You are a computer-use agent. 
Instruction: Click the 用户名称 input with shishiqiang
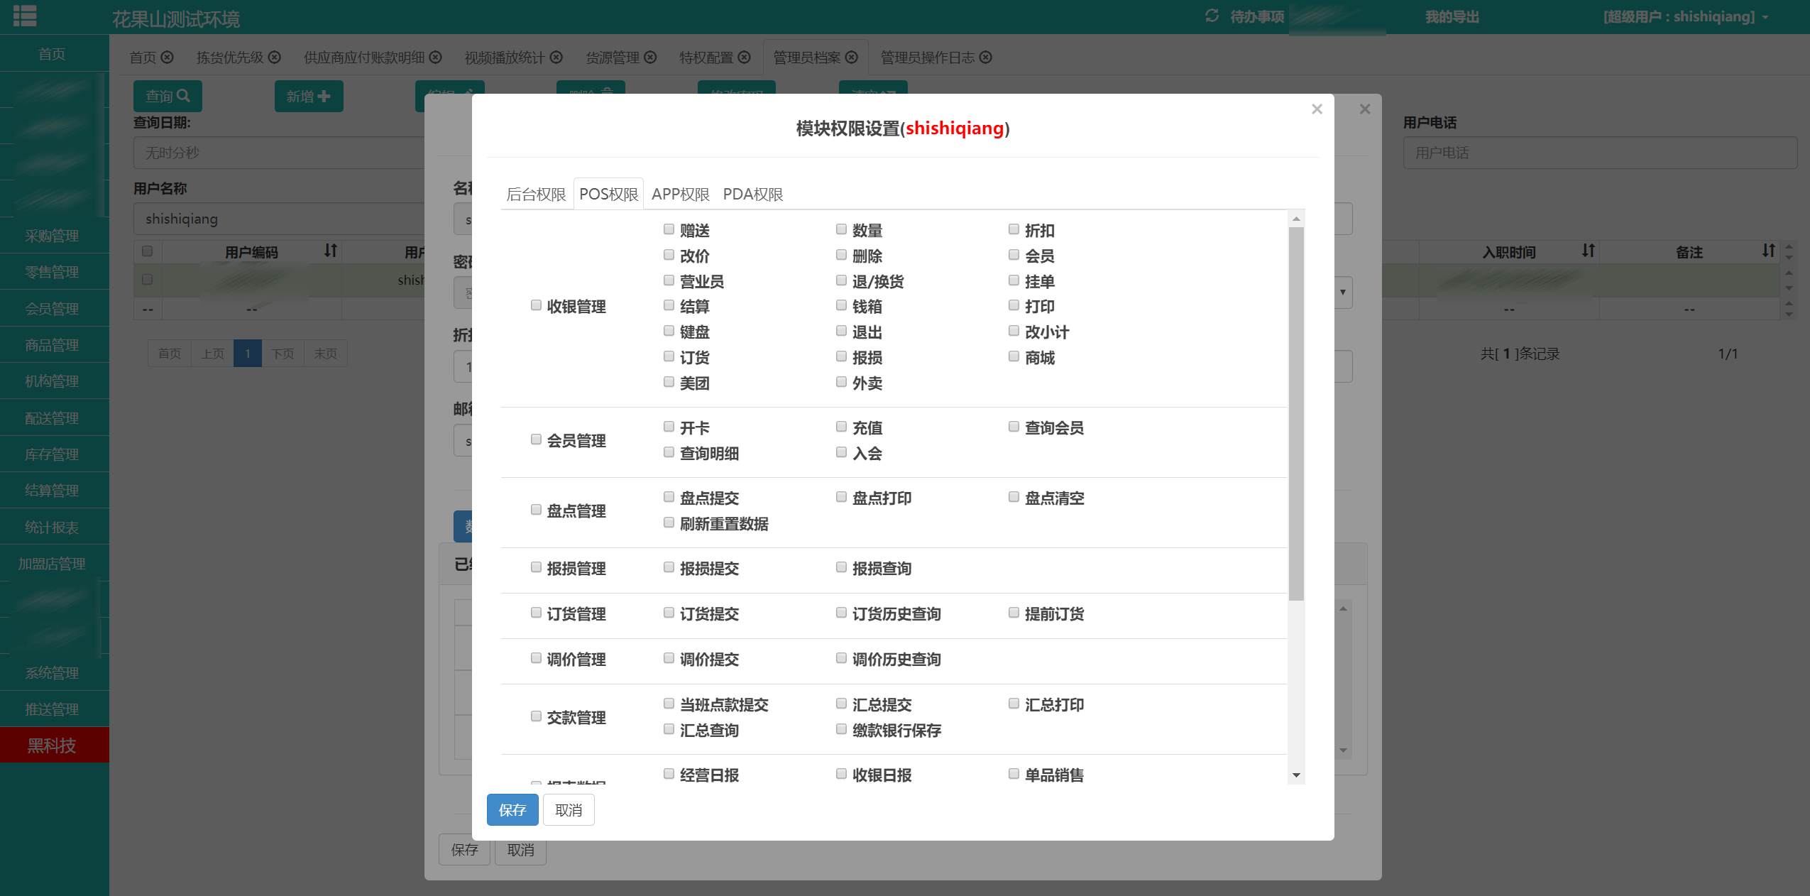click(x=279, y=219)
